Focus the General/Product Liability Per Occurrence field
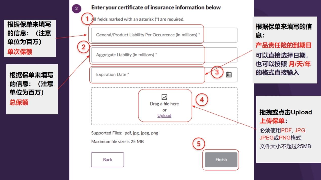The image size is (321, 180). (x=164, y=35)
